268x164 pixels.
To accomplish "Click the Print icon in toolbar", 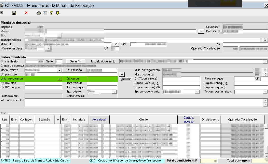I will point(39,13).
